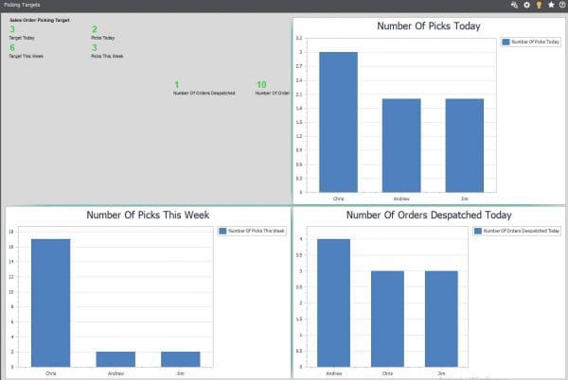Image resolution: width=568 pixels, height=380 pixels.
Task: Click the Number Of Picks This Week chart title
Action: 148,215
